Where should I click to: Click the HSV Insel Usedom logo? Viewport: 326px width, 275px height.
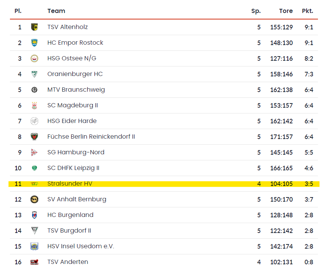tap(34, 246)
